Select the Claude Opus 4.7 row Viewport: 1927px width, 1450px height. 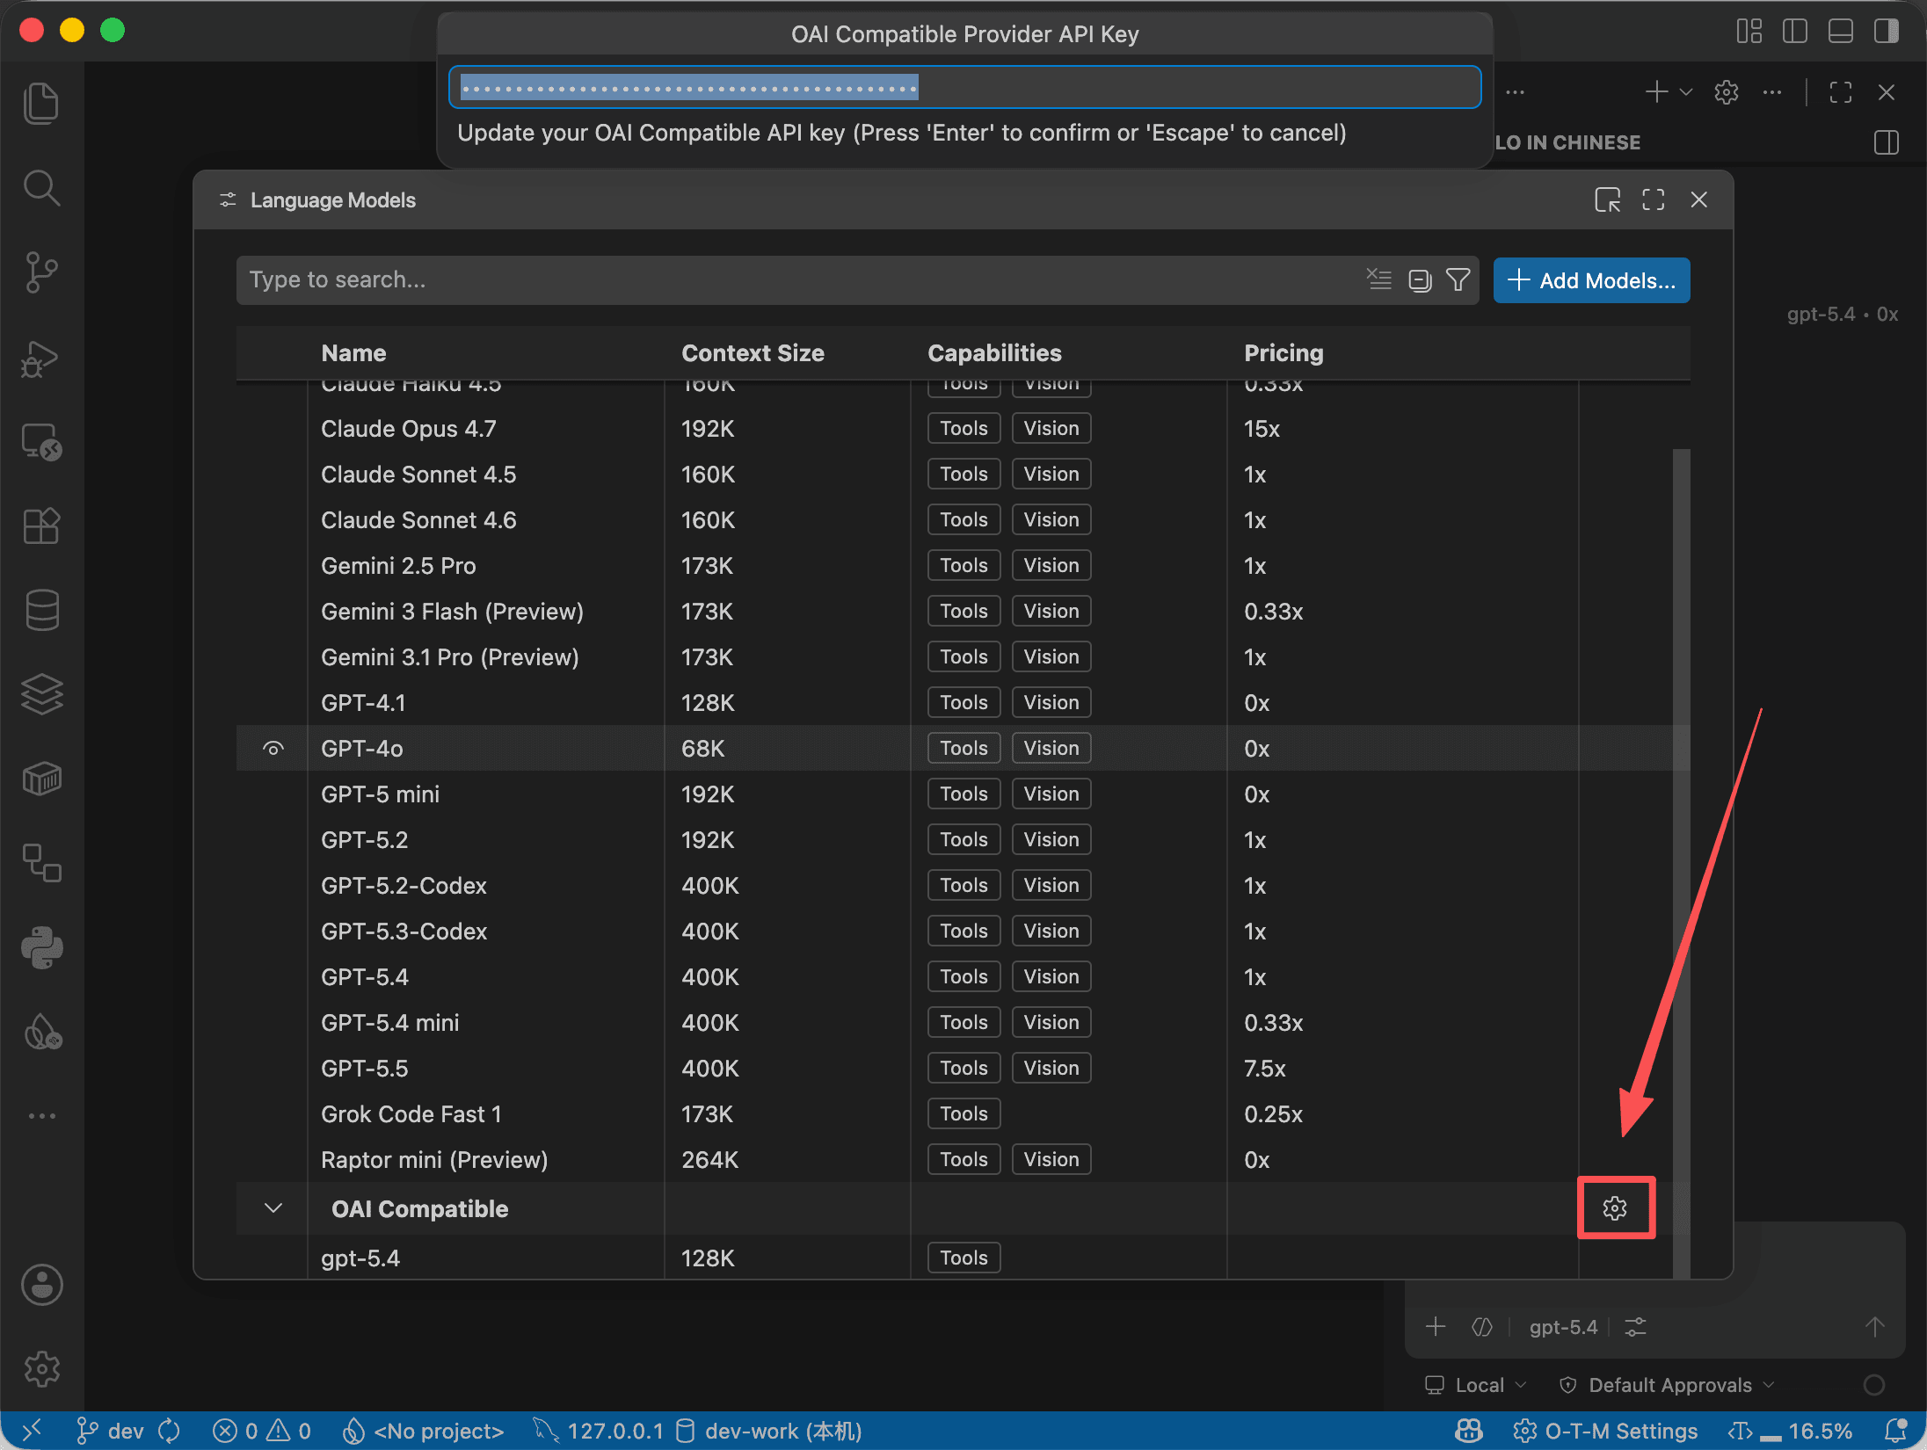(954, 429)
